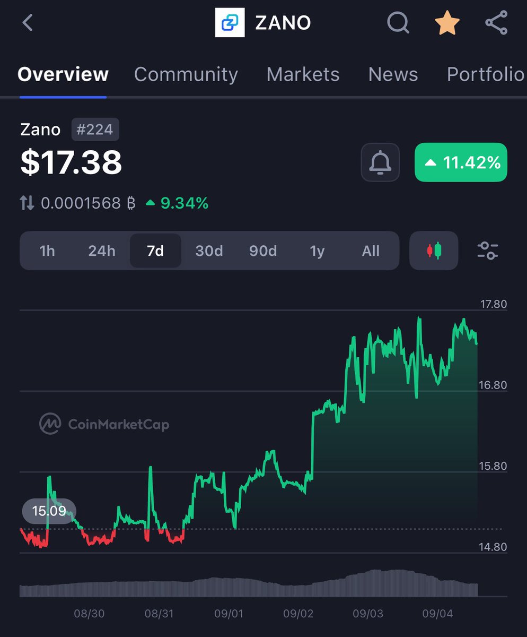This screenshot has height=637, width=527.
Task: Tap the 09/04 date label
Action: point(438,614)
